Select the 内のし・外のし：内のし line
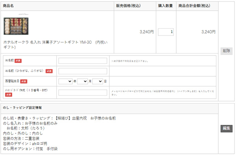This screenshot has height=155, width=236. [x=23, y=133]
